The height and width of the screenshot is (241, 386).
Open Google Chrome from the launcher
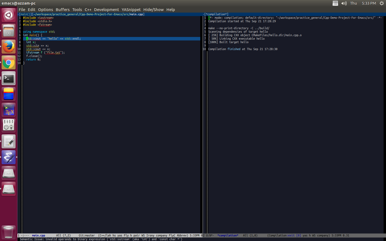(9, 63)
